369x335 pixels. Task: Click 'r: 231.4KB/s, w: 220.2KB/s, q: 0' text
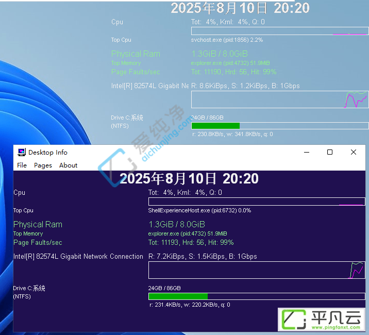click(190, 305)
